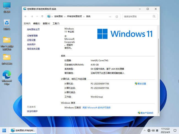179x134 pixels.
Task: Refresh the Control Panel page
Action: point(117,17)
